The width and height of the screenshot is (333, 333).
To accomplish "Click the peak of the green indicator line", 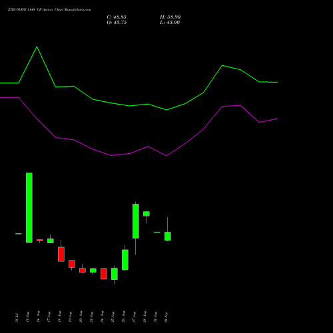I will (37, 47).
